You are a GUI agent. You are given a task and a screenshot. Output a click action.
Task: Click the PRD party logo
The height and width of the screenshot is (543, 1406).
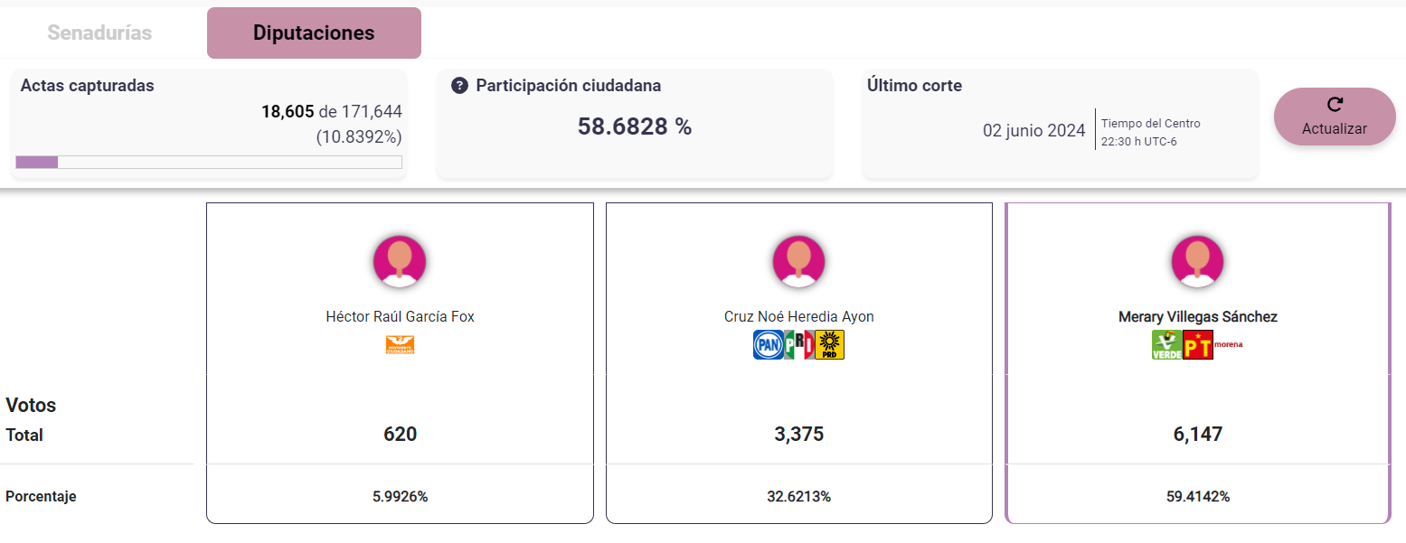(829, 344)
